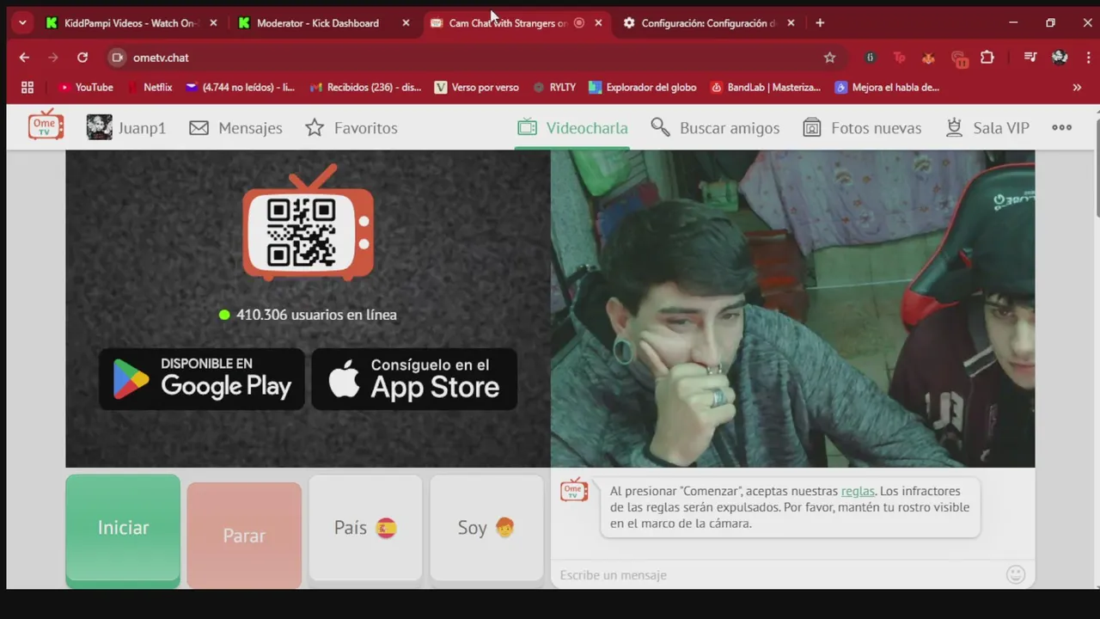Open the Chrome profile avatar
This screenshot has width=1100, height=619.
[x=1060, y=58]
